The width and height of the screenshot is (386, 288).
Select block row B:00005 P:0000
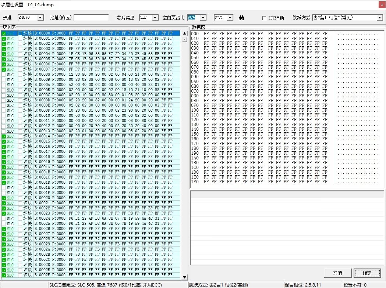point(91,59)
